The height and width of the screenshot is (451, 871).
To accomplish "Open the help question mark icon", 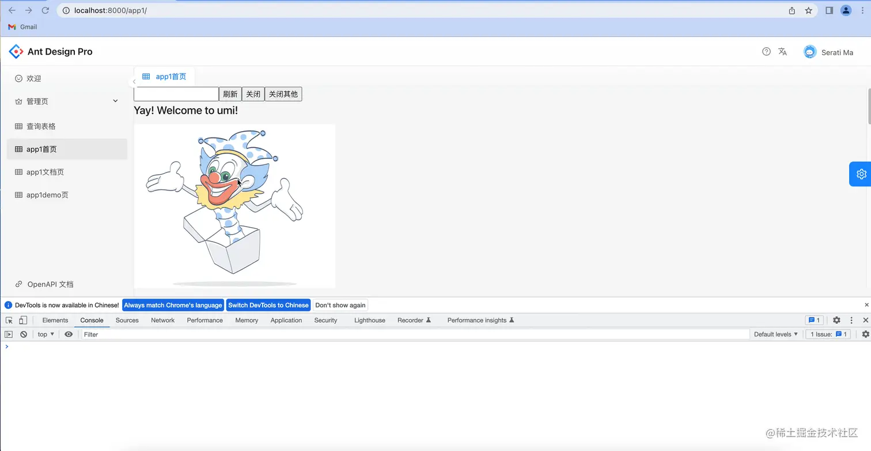I will pyautogui.click(x=766, y=51).
